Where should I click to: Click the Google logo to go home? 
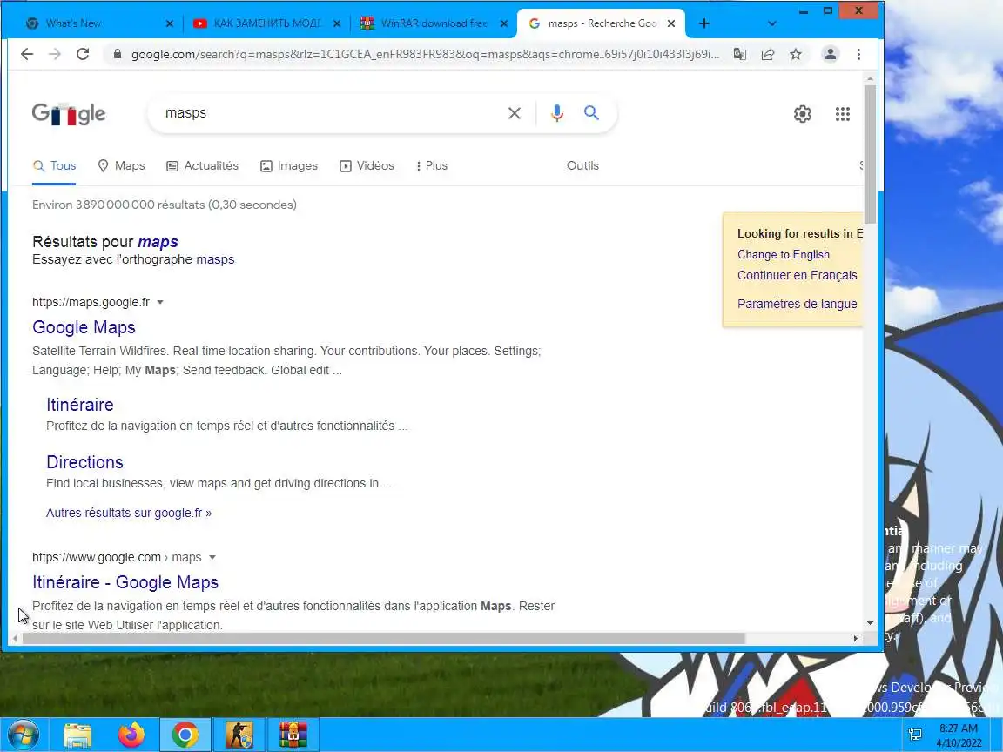pos(69,114)
